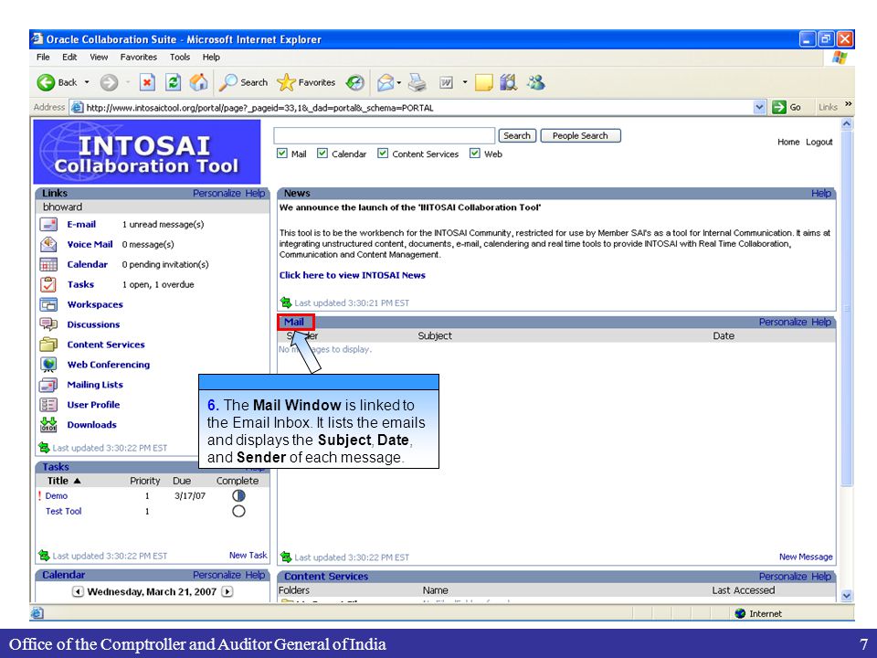Click the New Message link
This screenshot has height=658, width=877.
(x=806, y=557)
